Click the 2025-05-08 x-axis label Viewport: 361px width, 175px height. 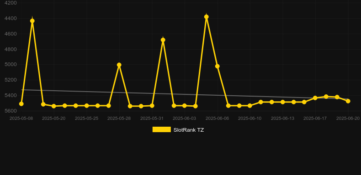coord(21,118)
